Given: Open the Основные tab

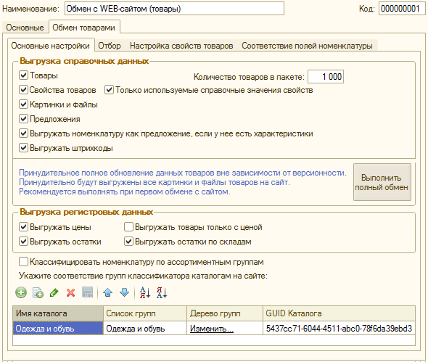Looking at the screenshot, I should [x=25, y=28].
